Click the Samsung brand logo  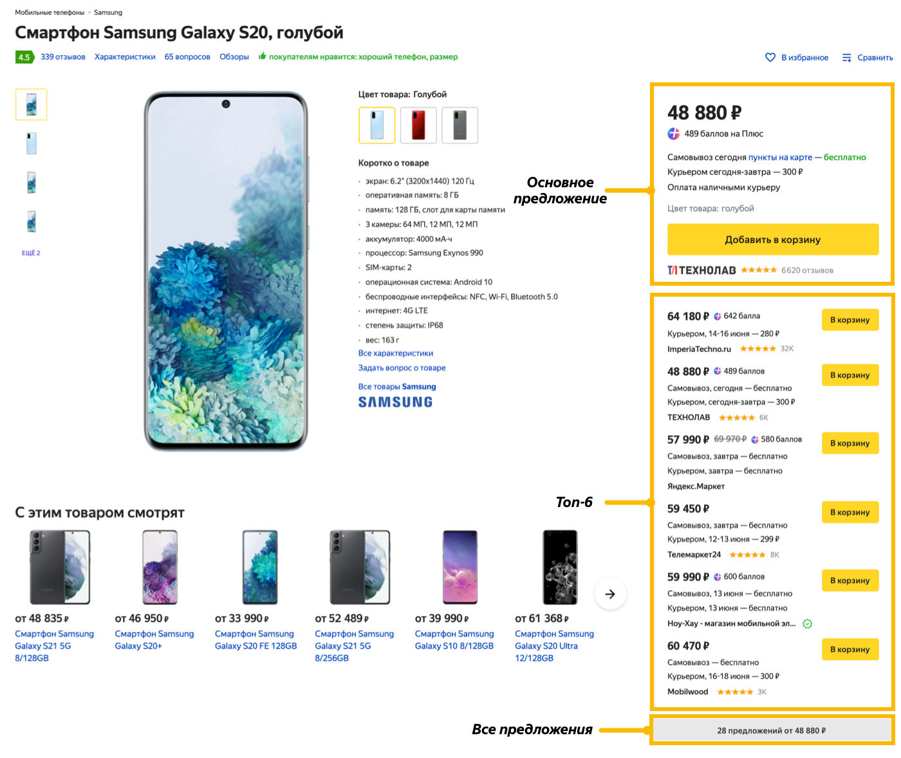[x=395, y=402]
